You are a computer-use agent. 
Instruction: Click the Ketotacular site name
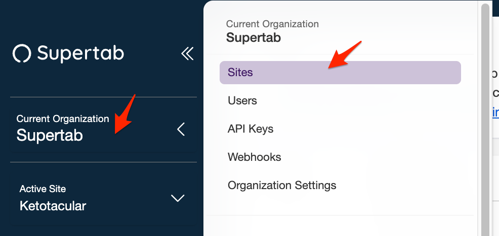(x=53, y=206)
